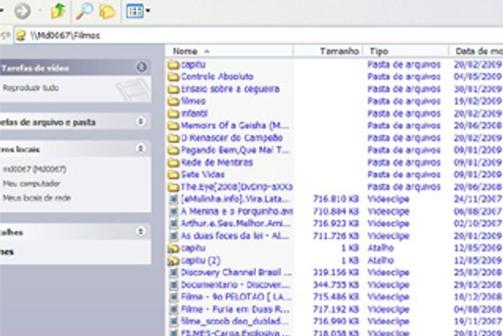The image size is (503, 336).
Task: Click the file name Controle Absoluto
Action: tap(217, 77)
